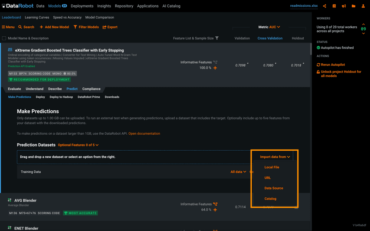Switch to the Speed vs Accuracy tab
Screen dimensions: 370x231
coord(67,17)
